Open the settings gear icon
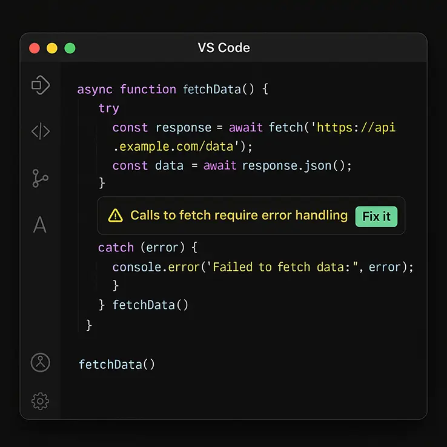This screenshot has width=447, height=447. coord(40,400)
